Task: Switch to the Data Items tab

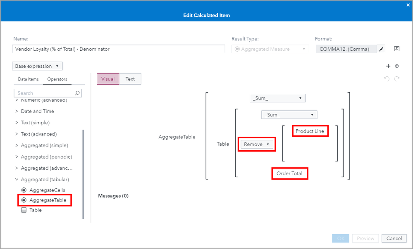Action: (x=29, y=79)
